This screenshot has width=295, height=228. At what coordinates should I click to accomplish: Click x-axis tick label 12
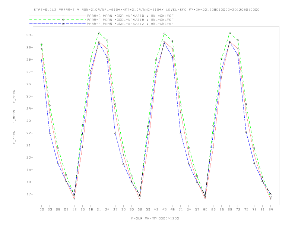[x=74, y=209]
